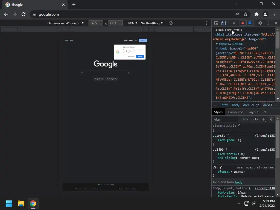Select div.L3eUgb breadcrumb item
Screen dimensions: 280x210
click(x=251, y=105)
